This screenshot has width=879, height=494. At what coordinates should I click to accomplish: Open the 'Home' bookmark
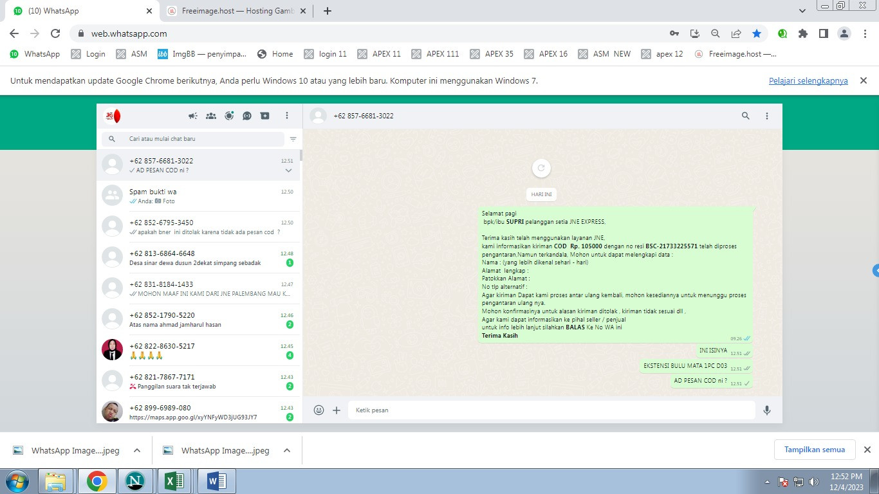tap(275, 54)
